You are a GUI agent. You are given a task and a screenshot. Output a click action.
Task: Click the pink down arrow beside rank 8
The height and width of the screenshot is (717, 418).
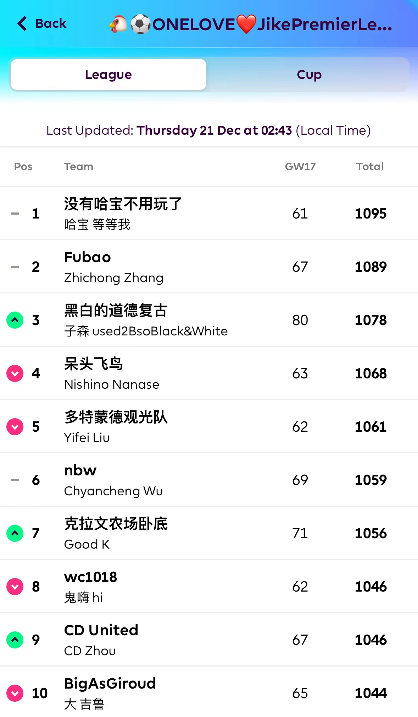click(15, 587)
